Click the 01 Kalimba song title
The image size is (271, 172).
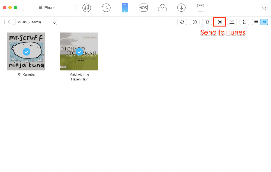[26, 74]
